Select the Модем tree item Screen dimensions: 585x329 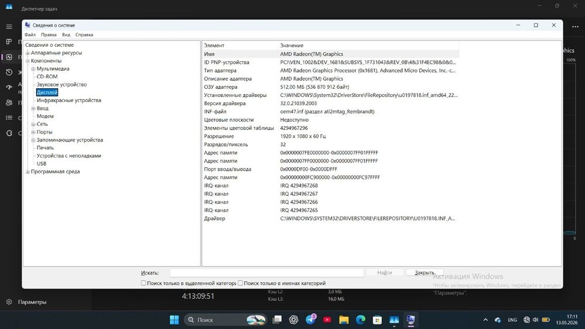point(45,116)
